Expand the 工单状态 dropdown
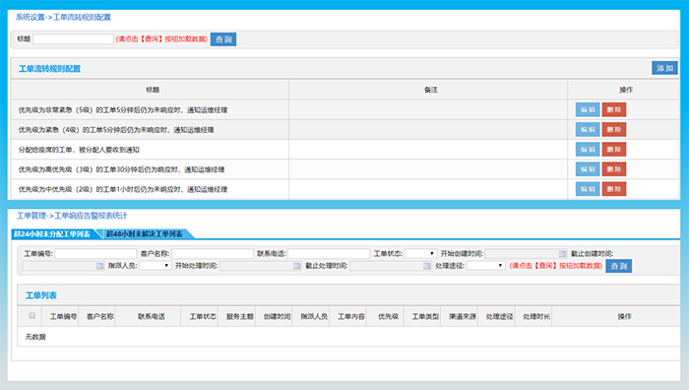Image resolution: width=689 pixels, height=390 pixels. pos(420,254)
